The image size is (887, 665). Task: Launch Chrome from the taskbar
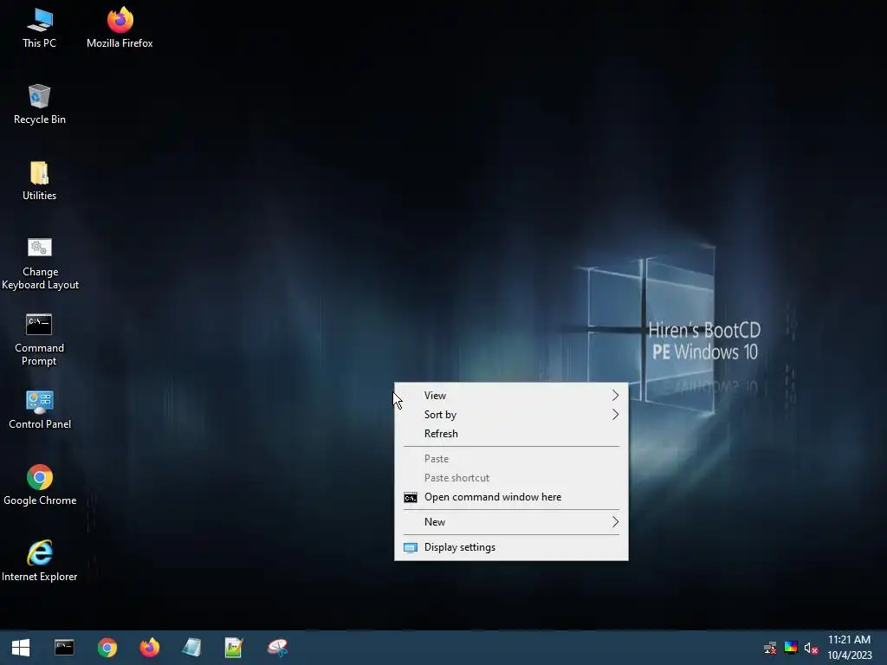click(107, 648)
